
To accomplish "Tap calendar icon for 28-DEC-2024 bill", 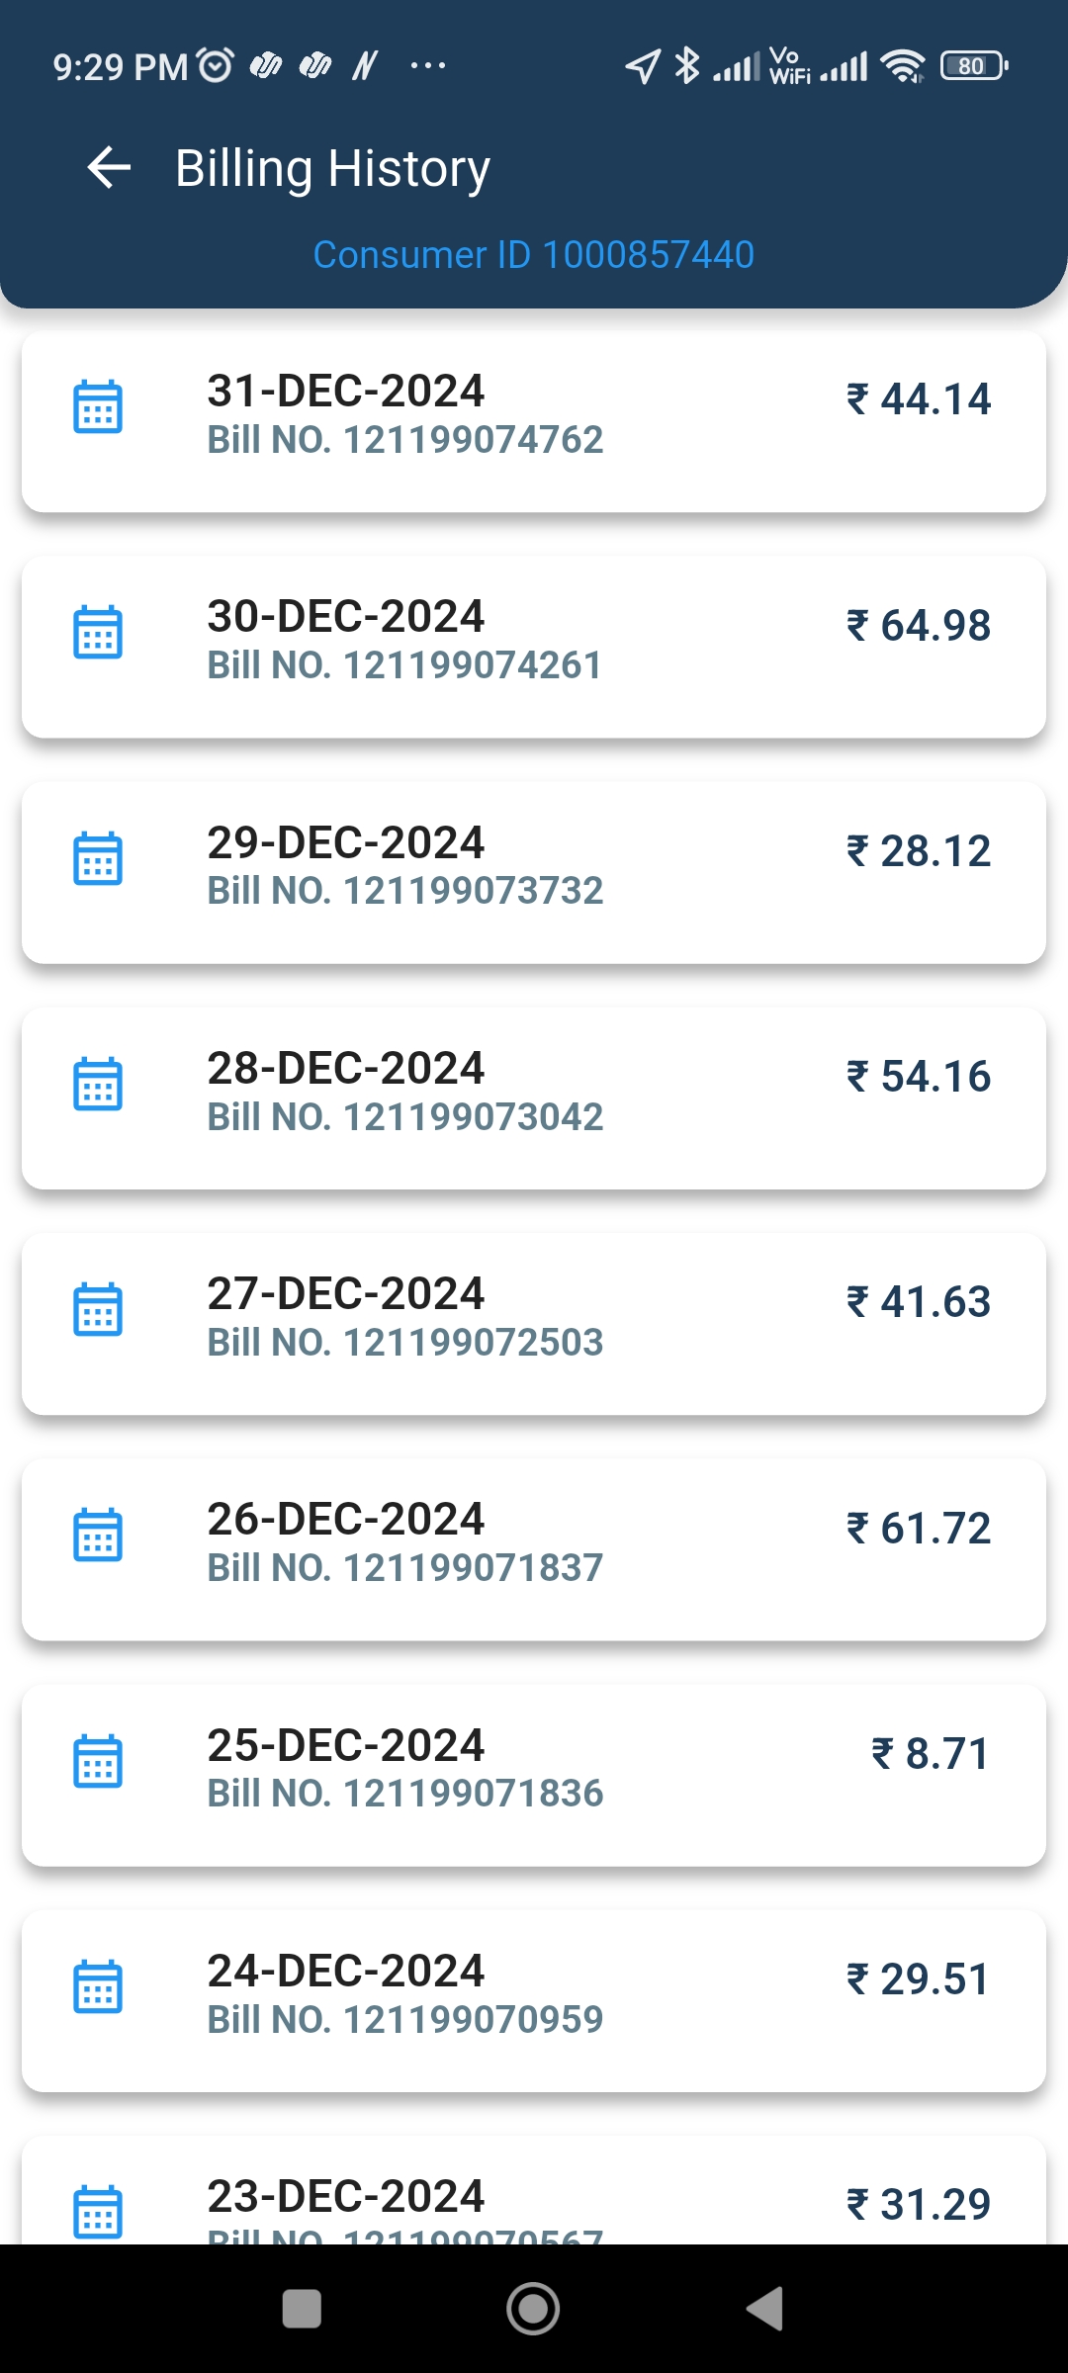I will pos(98,1084).
